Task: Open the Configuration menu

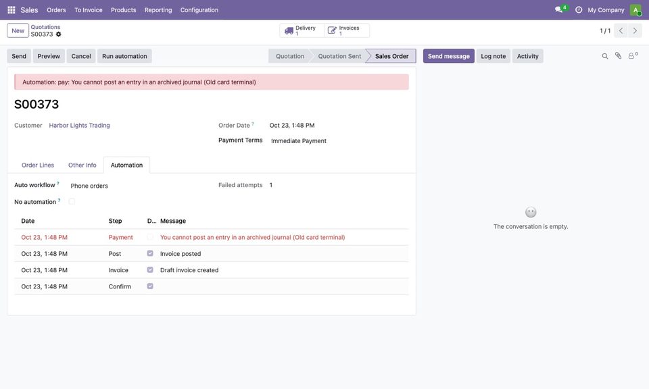Action: tap(199, 10)
